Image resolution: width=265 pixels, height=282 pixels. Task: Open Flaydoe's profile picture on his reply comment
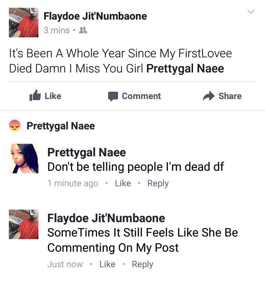tap(24, 224)
